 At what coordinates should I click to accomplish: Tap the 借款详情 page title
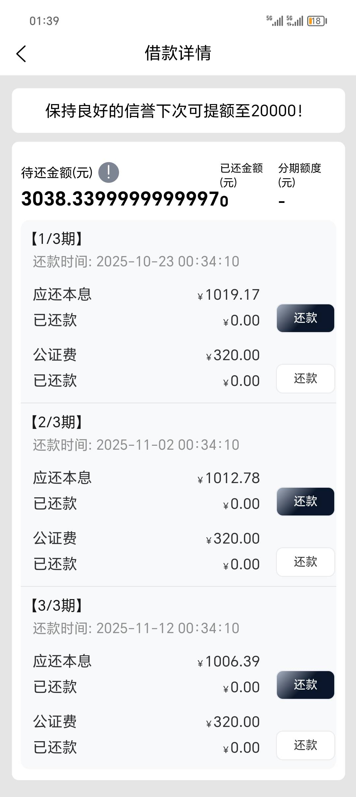point(178,53)
